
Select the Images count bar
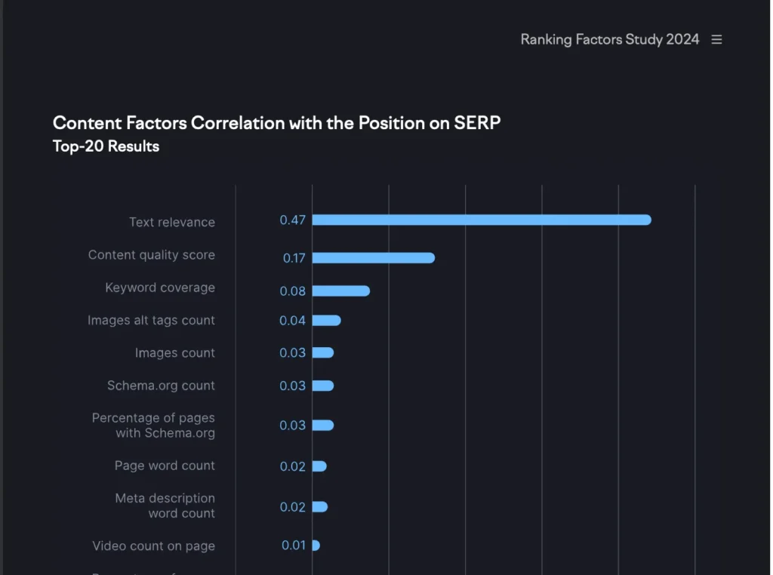click(x=322, y=353)
